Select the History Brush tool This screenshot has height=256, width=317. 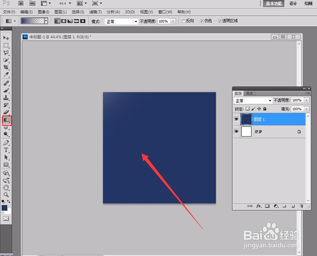tap(6, 105)
